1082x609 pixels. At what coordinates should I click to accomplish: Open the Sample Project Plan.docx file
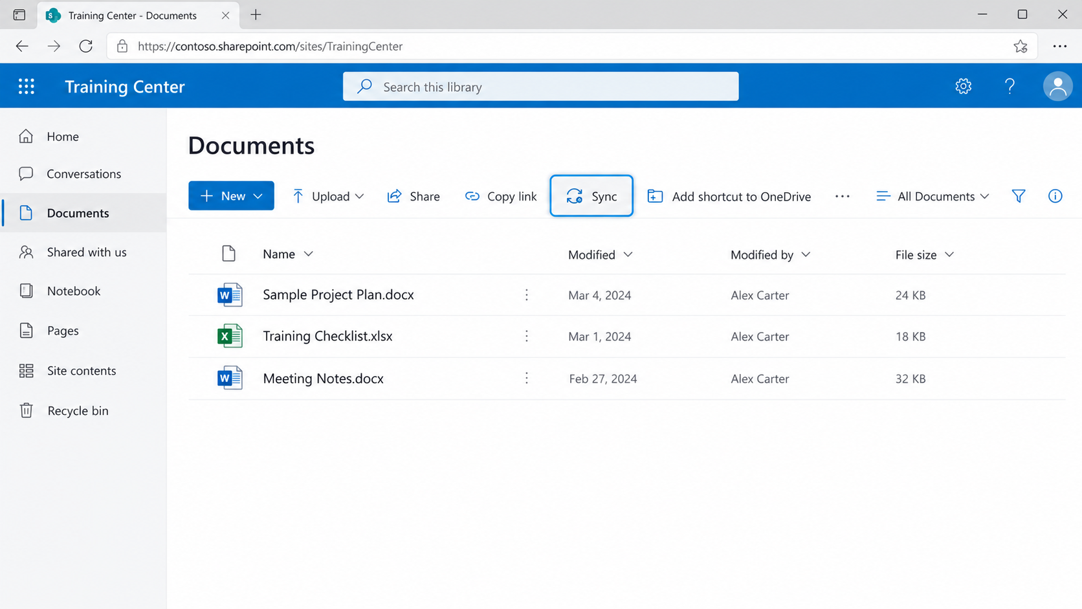click(x=338, y=294)
